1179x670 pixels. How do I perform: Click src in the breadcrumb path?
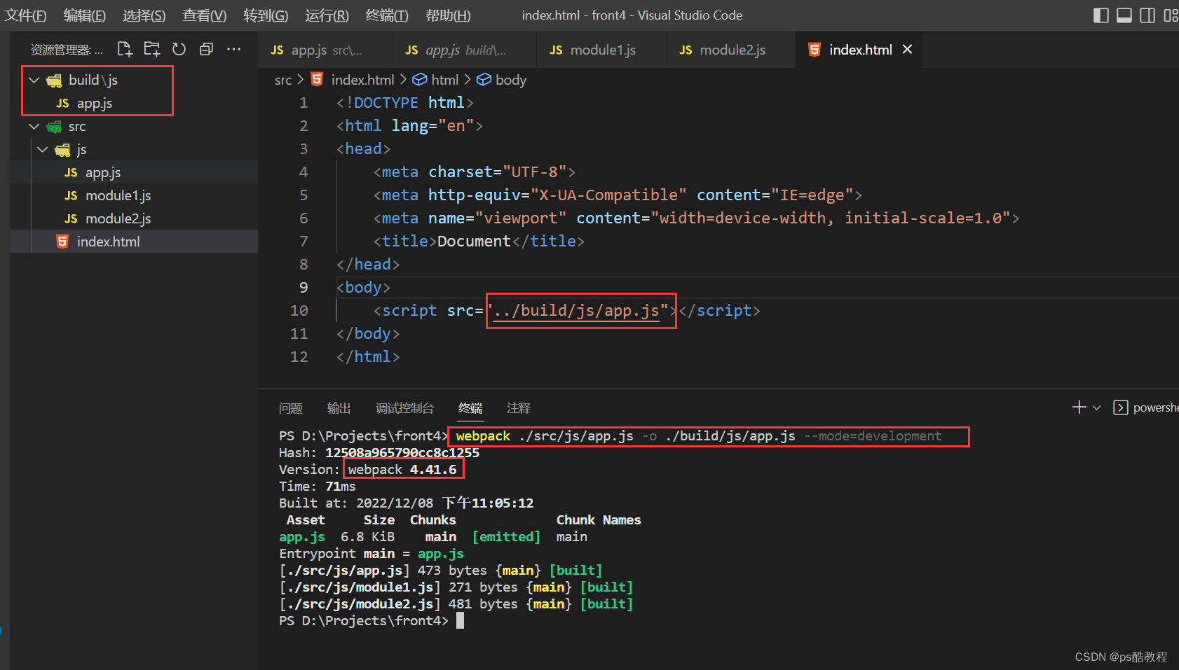click(283, 80)
